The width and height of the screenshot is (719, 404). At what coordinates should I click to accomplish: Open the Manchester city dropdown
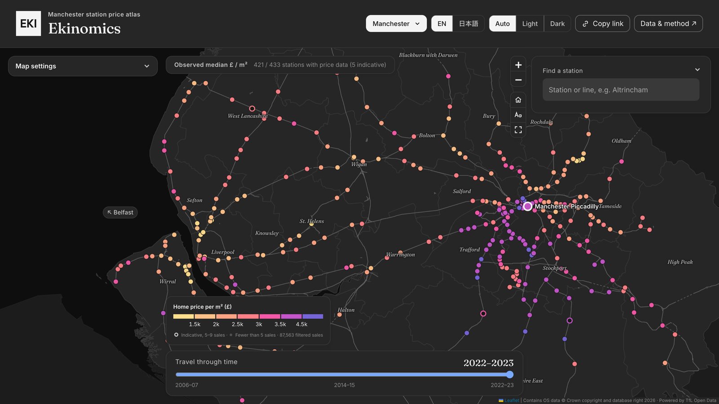[x=396, y=24]
